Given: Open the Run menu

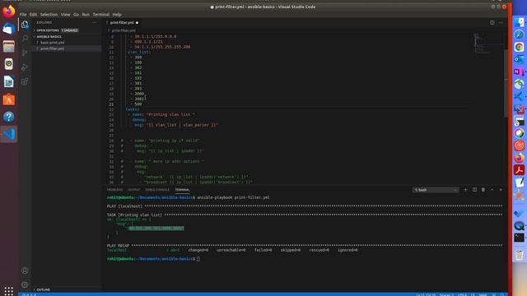Looking at the screenshot, I should (x=86, y=15).
